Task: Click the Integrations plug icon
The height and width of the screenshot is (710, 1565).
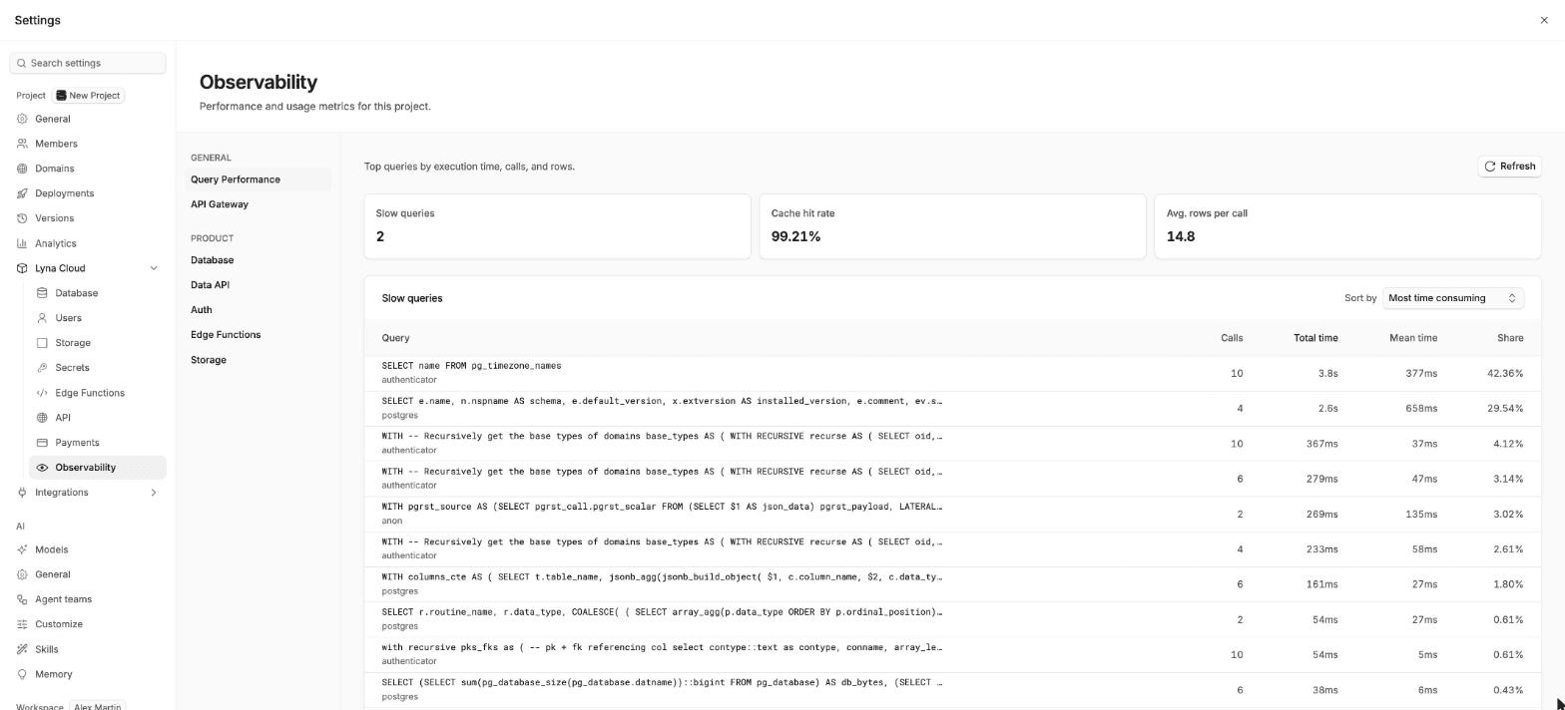Action: (x=22, y=493)
